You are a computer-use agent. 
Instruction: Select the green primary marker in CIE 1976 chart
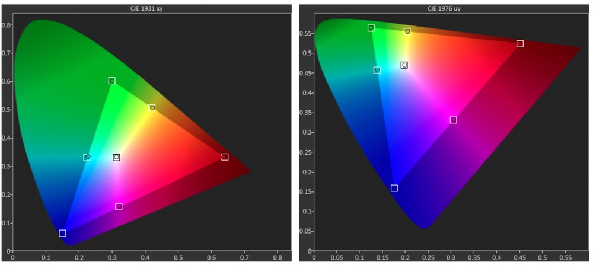pyautogui.click(x=371, y=28)
